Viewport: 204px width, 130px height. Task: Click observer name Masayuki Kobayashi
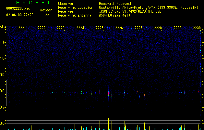click(x=116, y=4)
